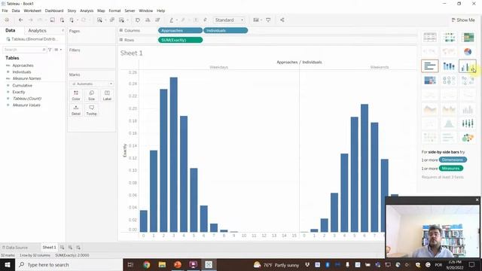Click the new worksheet icon next to Sheet 1
482x271 pixels.
pos(63,248)
